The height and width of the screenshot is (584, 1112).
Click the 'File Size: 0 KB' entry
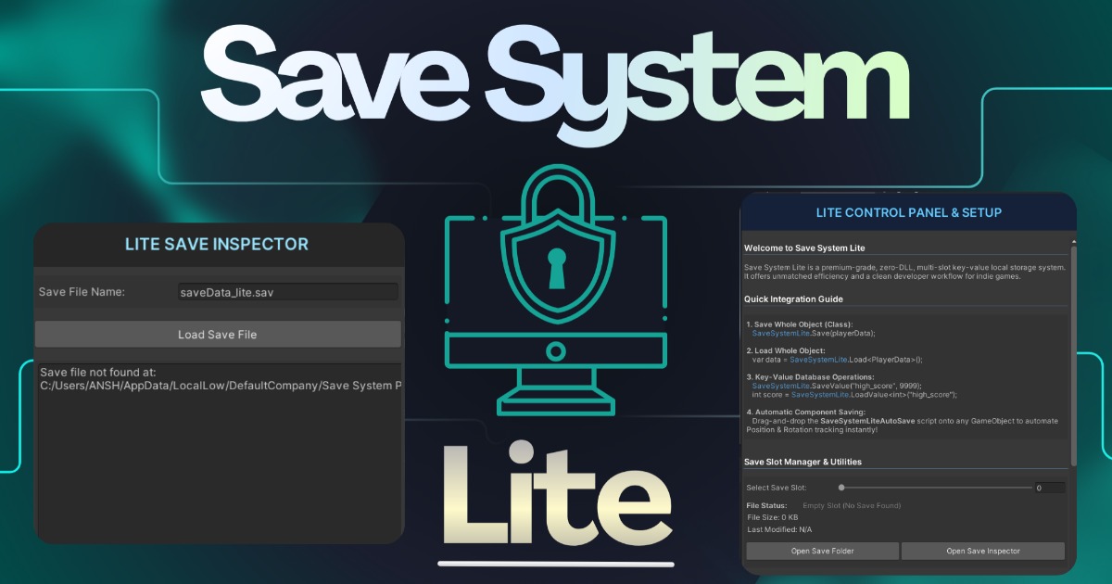click(x=772, y=517)
